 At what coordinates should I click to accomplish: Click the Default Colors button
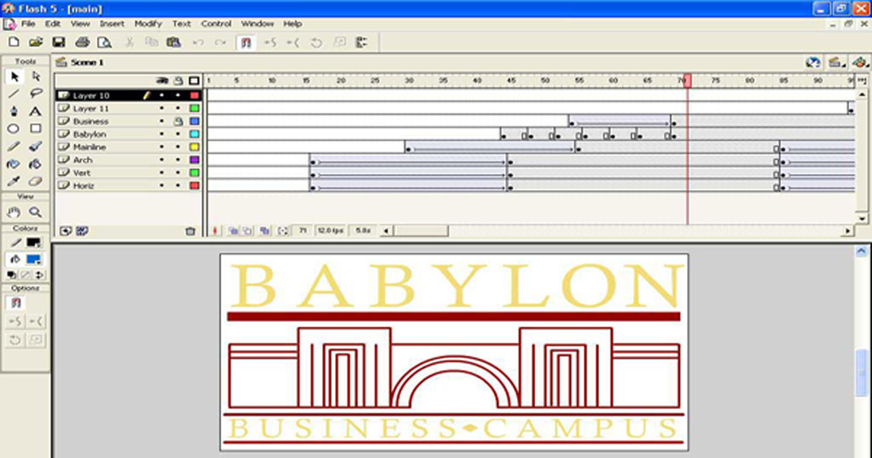[12, 275]
